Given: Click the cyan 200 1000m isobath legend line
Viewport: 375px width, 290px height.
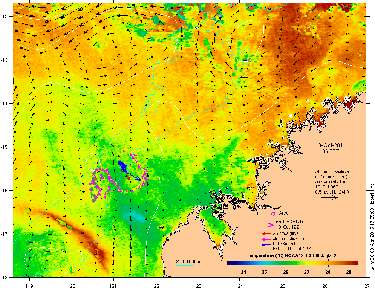Looking at the screenshot, I should click(x=185, y=265).
